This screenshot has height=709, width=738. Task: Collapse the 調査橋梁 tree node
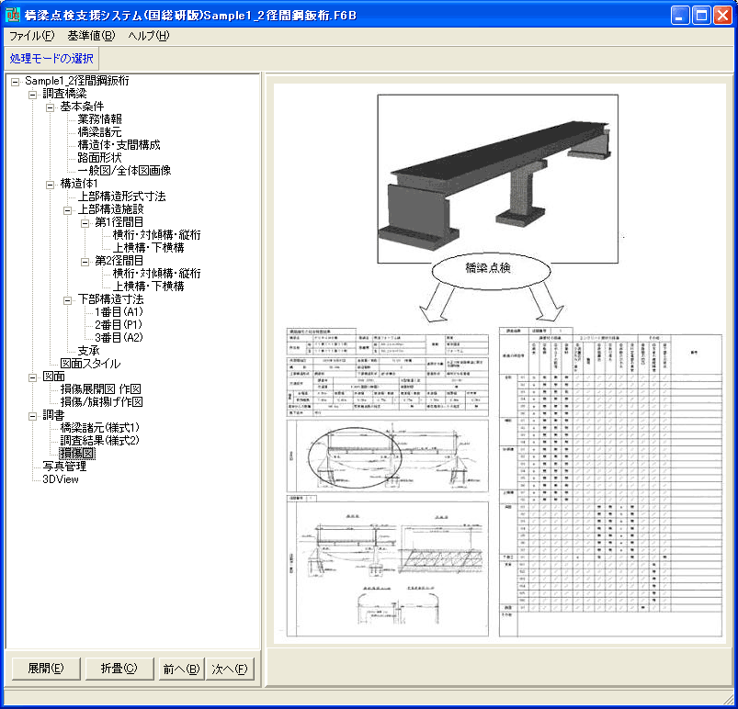click(x=32, y=95)
